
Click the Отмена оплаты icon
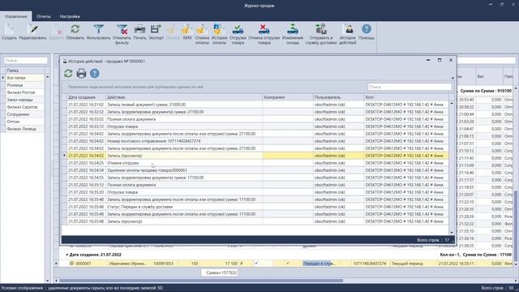202,29
